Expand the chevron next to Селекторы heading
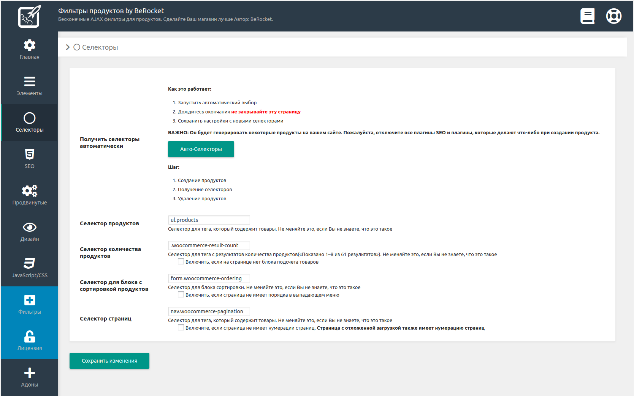Screen dimensions: 634x396 click(x=68, y=47)
